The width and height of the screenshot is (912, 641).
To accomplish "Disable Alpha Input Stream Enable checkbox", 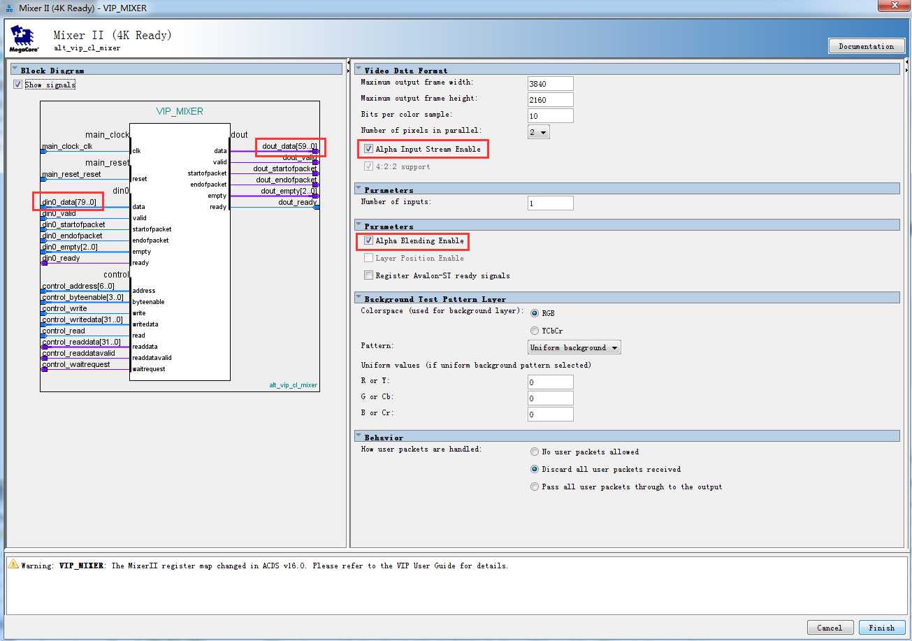I will pos(368,149).
